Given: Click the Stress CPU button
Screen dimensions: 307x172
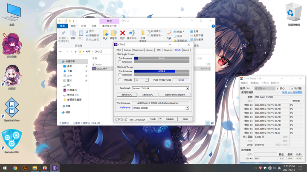Looking at the screenshot, I should coord(148,95).
